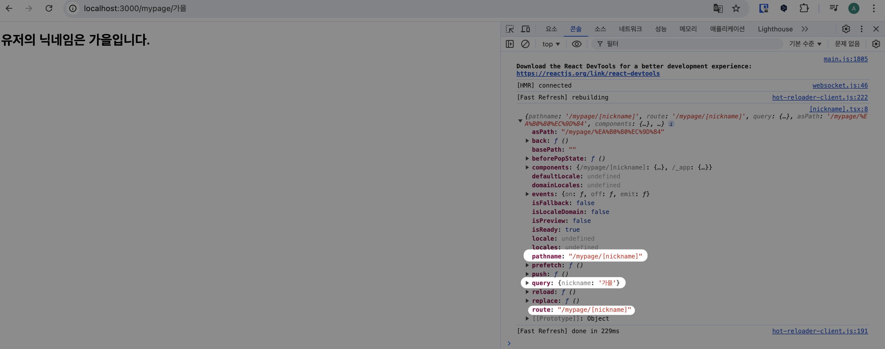Toggle the console sidebar panel icon
This screenshot has width=885, height=349.
510,44
